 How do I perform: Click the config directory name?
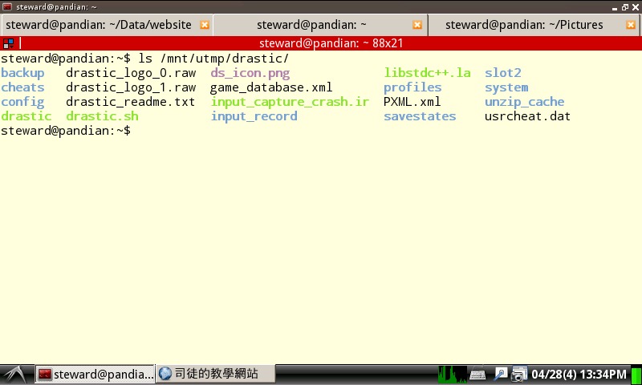click(x=22, y=103)
